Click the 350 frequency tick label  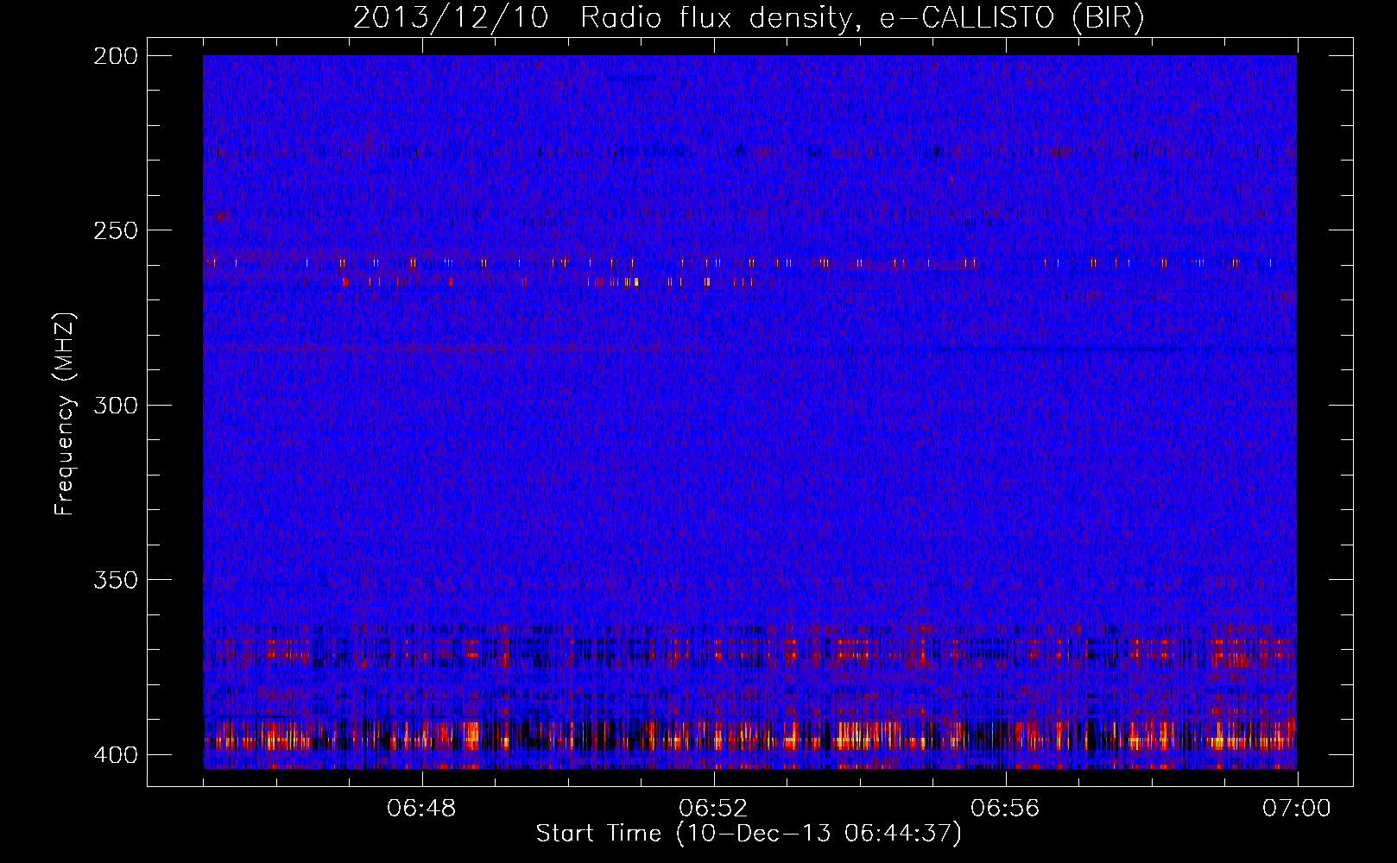pyautogui.click(x=115, y=579)
